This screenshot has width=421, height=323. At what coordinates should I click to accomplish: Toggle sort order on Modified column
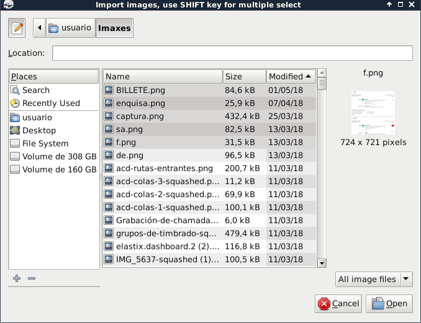pos(291,76)
